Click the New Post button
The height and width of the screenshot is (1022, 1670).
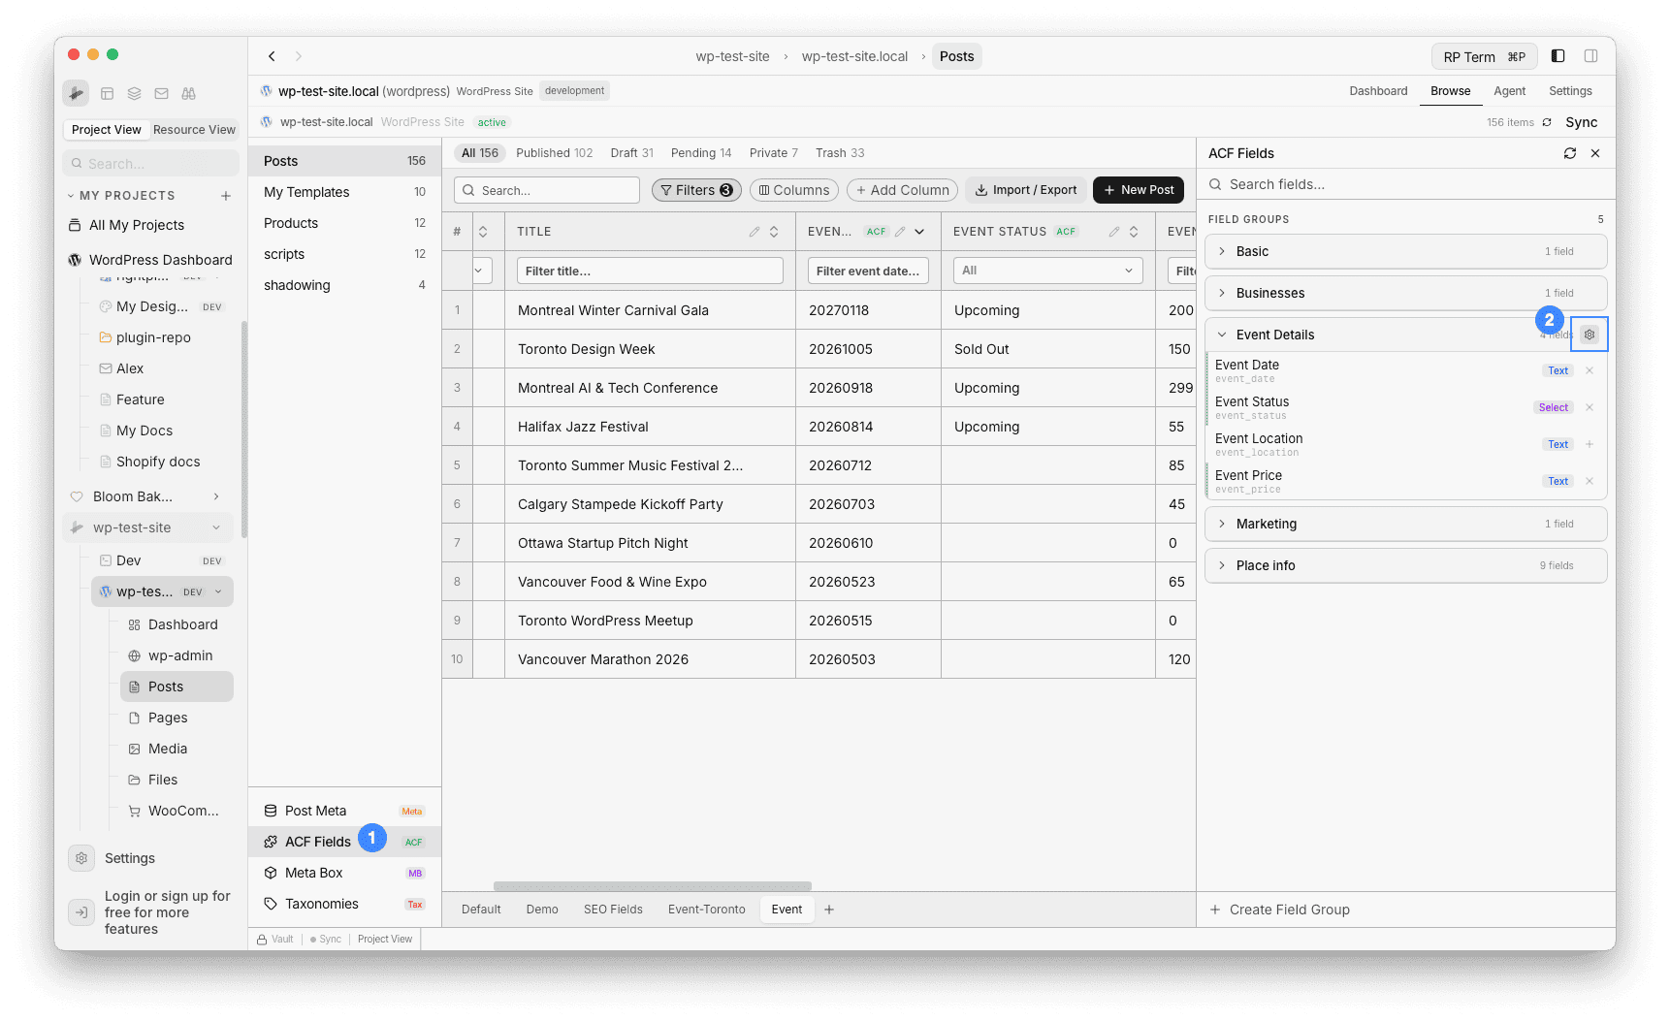(x=1139, y=190)
